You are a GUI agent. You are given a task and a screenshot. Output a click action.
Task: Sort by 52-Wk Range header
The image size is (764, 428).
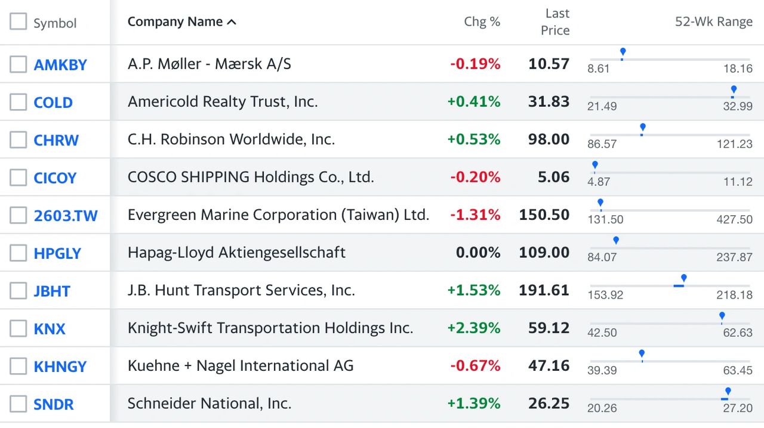pos(714,22)
